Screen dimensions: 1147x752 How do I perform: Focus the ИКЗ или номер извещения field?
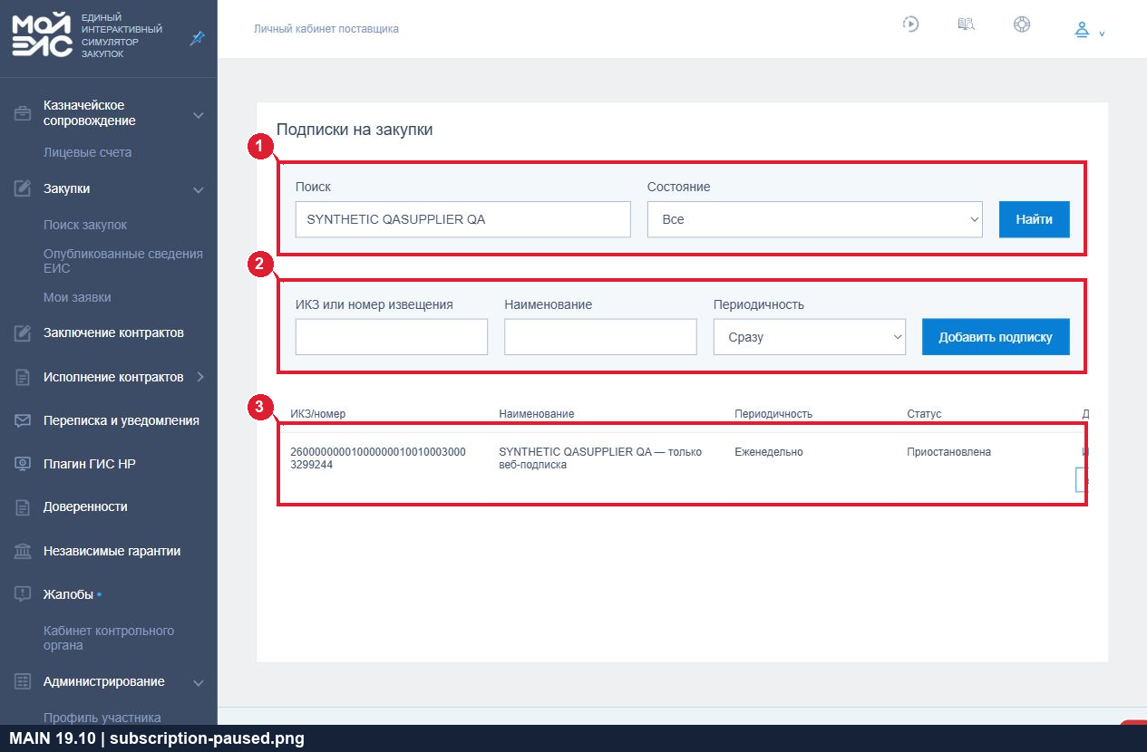click(392, 337)
